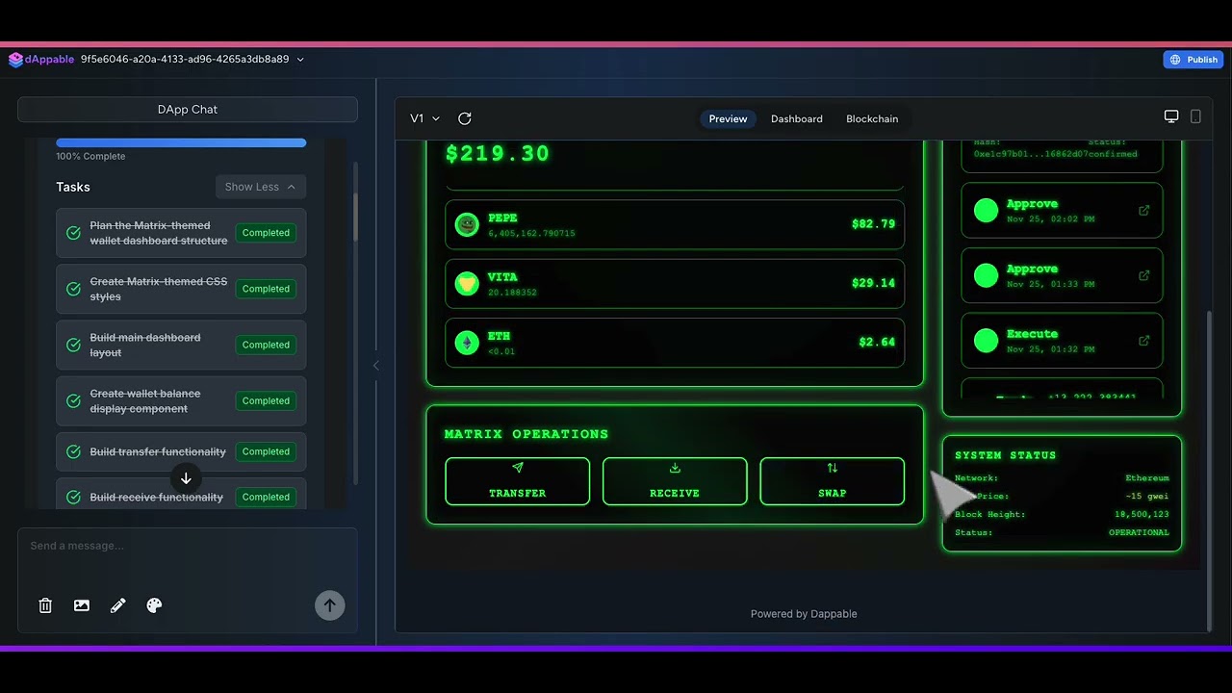
Task: Click the Publish button
Action: 1193,60
